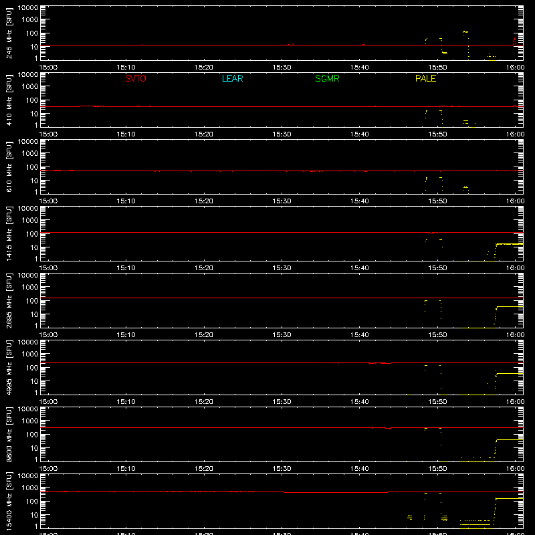Click '15:00' tick beneath the 4995 MHz panel
535x535 pixels.
[48, 402]
